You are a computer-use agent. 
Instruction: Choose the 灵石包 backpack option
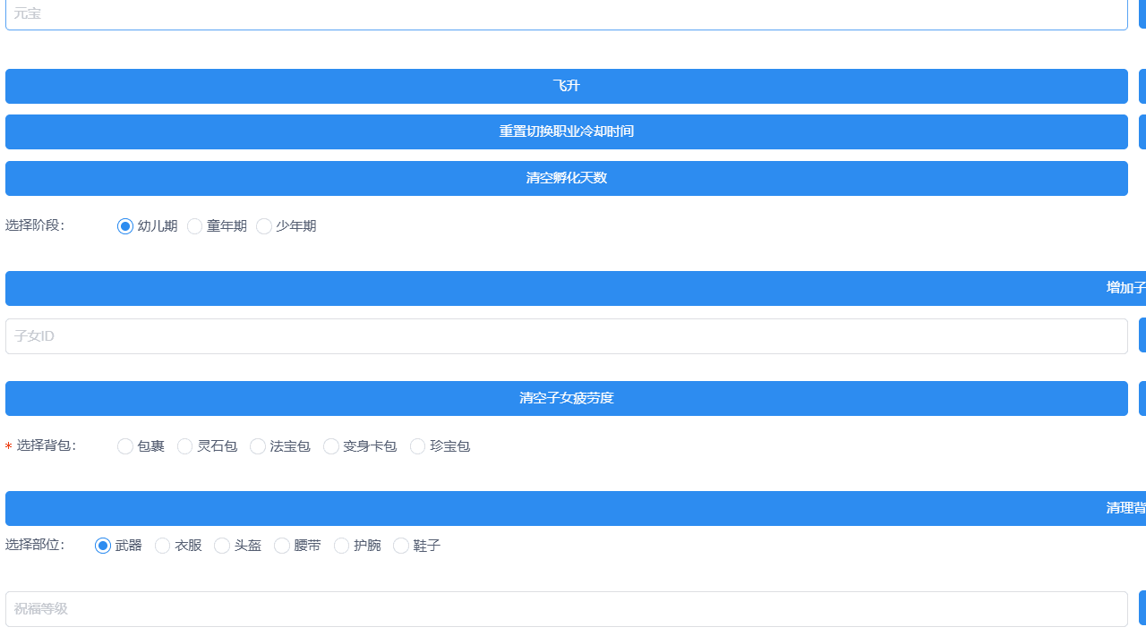(184, 446)
